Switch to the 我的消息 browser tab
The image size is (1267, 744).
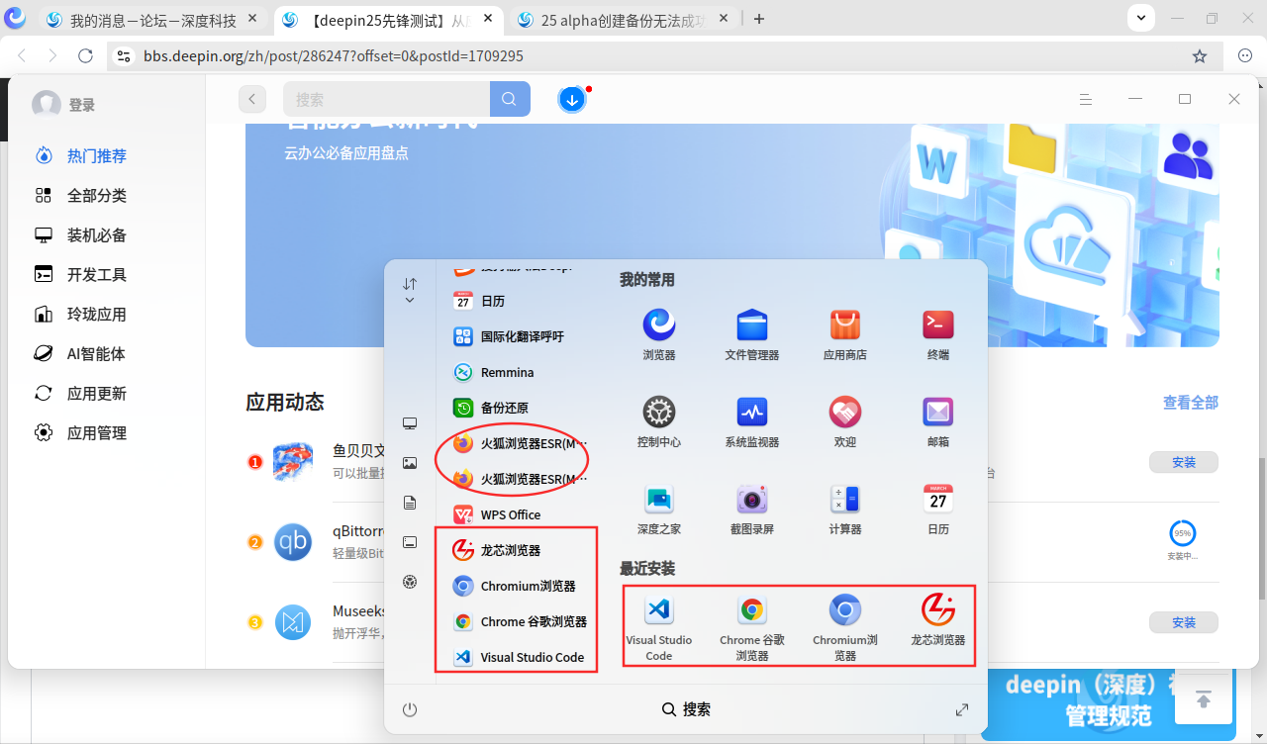click(x=153, y=20)
